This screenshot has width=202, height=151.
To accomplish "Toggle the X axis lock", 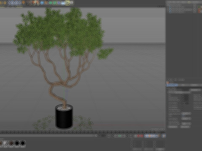I will pos(10,3).
